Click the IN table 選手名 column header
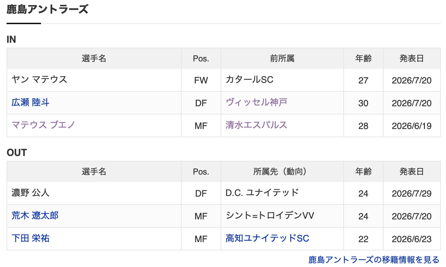This screenshot has height=267, width=446. tap(94, 59)
